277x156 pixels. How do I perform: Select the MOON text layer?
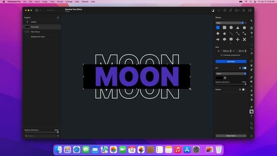click(x=42, y=22)
